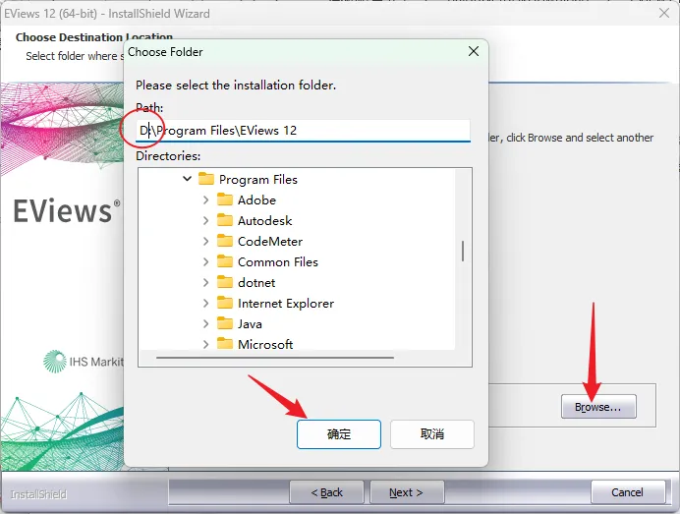Image resolution: width=680 pixels, height=514 pixels.
Task: Open the Browse... folder picker
Action: pos(598,407)
